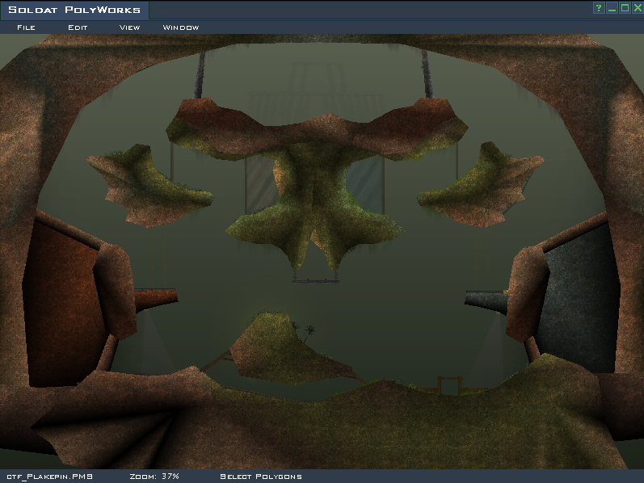The image size is (644, 483).
Task: Open the View menu
Action: tap(129, 27)
